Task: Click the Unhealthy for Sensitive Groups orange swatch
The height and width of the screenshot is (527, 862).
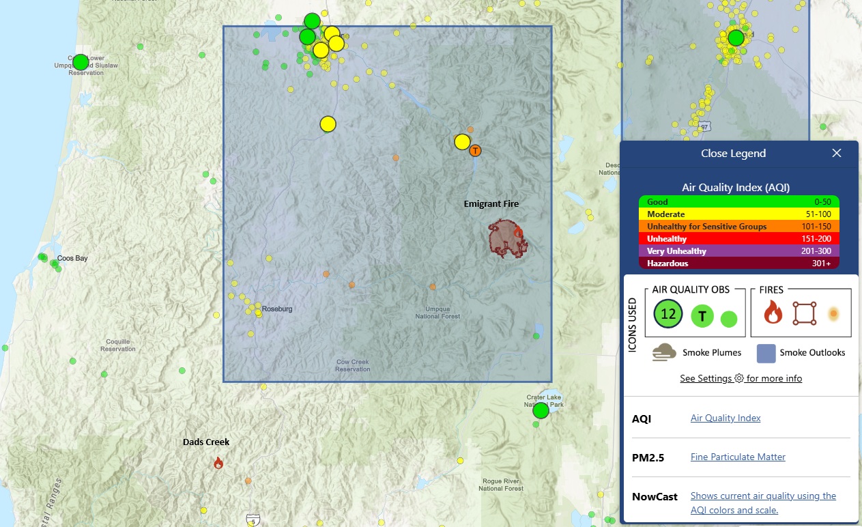Action: pyautogui.click(x=739, y=227)
